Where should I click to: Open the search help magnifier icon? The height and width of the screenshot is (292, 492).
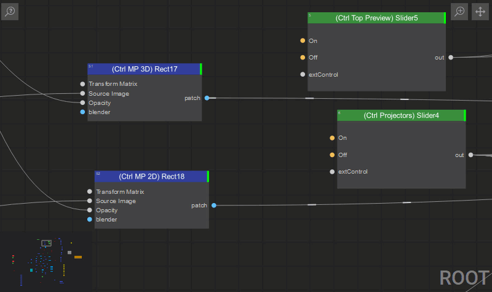pos(10,12)
